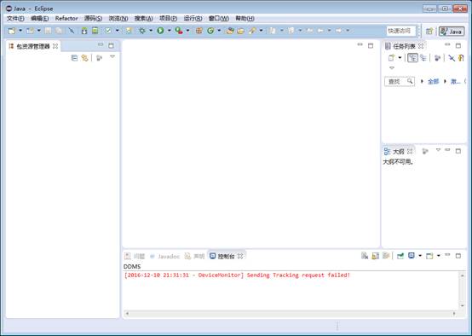This screenshot has height=336, width=472.
Task: Click Synchronize Changed icon in Task List
Action: coord(461,58)
